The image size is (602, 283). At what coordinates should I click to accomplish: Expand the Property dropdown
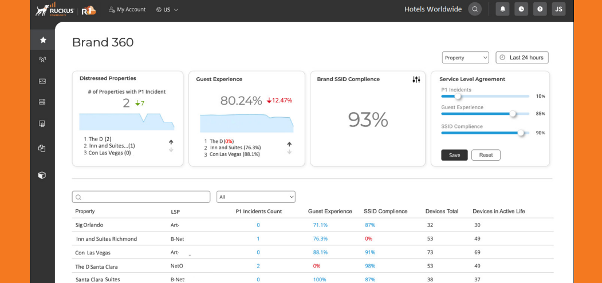pyautogui.click(x=465, y=58)
